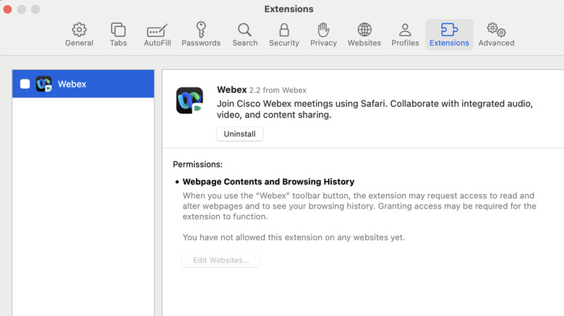
Task: Click the 'You have not allowed this extension' text
Action: point(294,237)
